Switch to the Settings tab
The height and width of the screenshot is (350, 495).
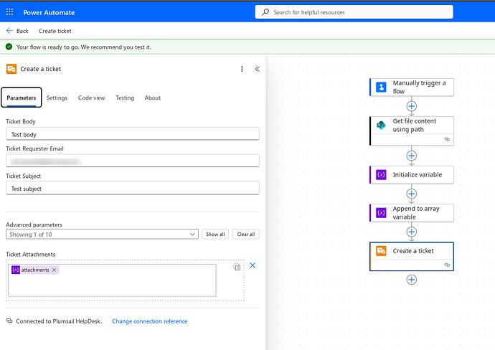[x=57, y=98]
